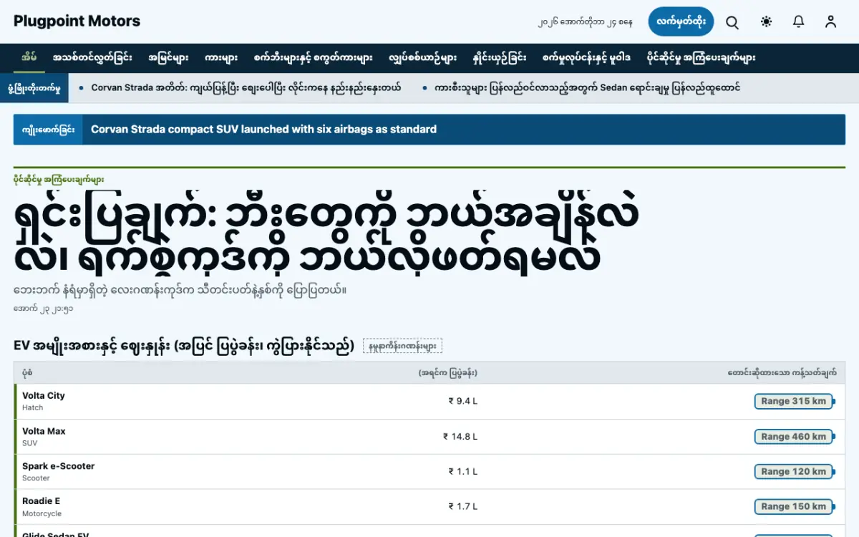Go to Plugpoint Motors home logo
The image size is (859, 537).
click(x=77, y=21)
